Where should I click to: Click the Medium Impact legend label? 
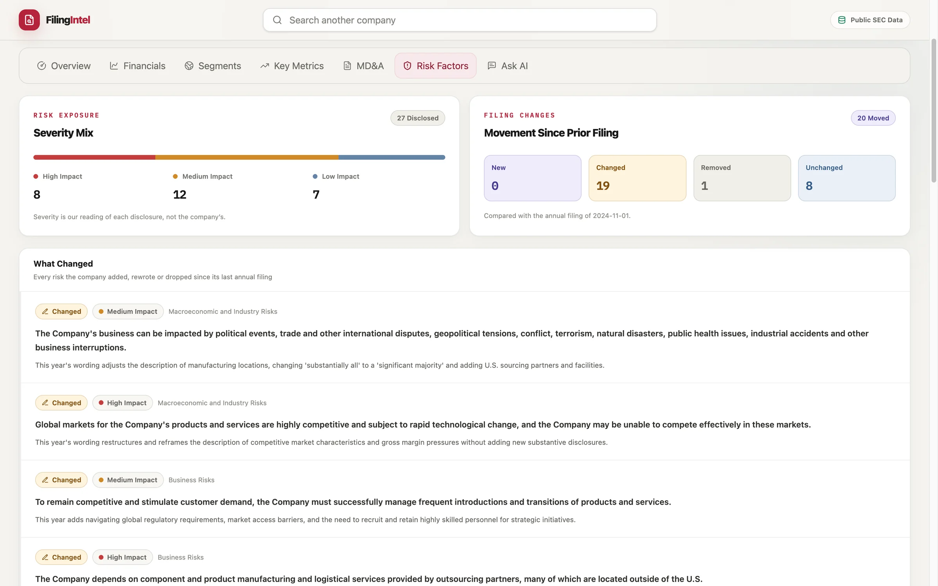click(207, 177)
